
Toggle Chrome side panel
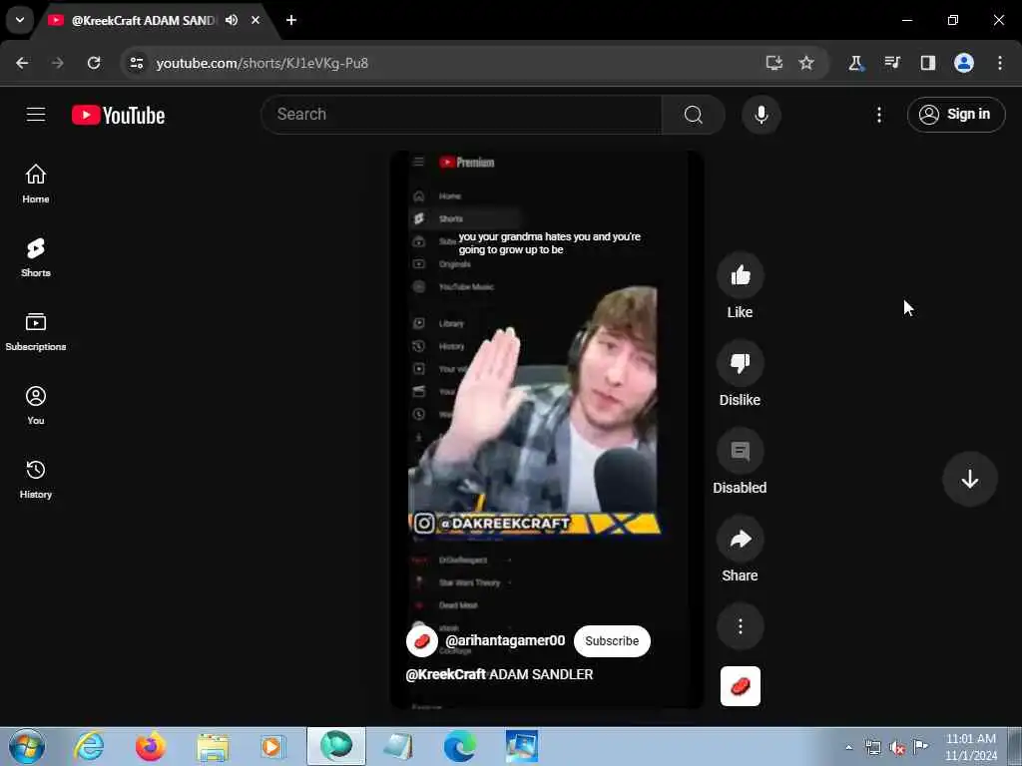(927, 63)
